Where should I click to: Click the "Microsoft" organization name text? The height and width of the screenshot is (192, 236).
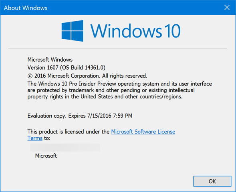pos(46,156)
